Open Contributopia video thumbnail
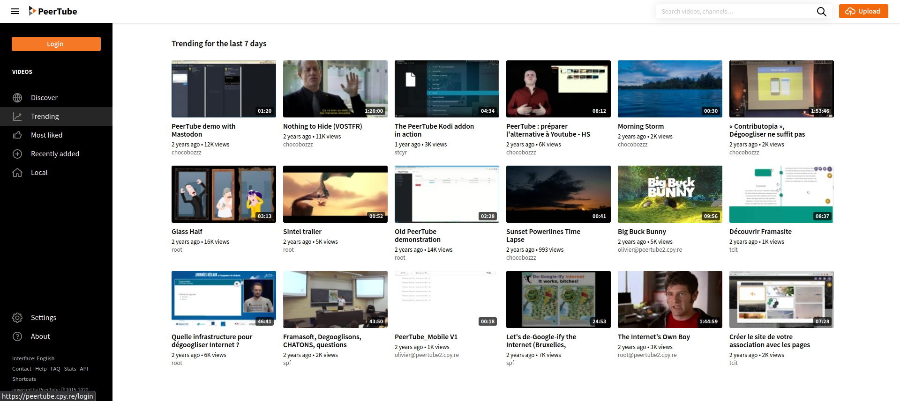Screen dimensions: 900x401 point(781,89)
